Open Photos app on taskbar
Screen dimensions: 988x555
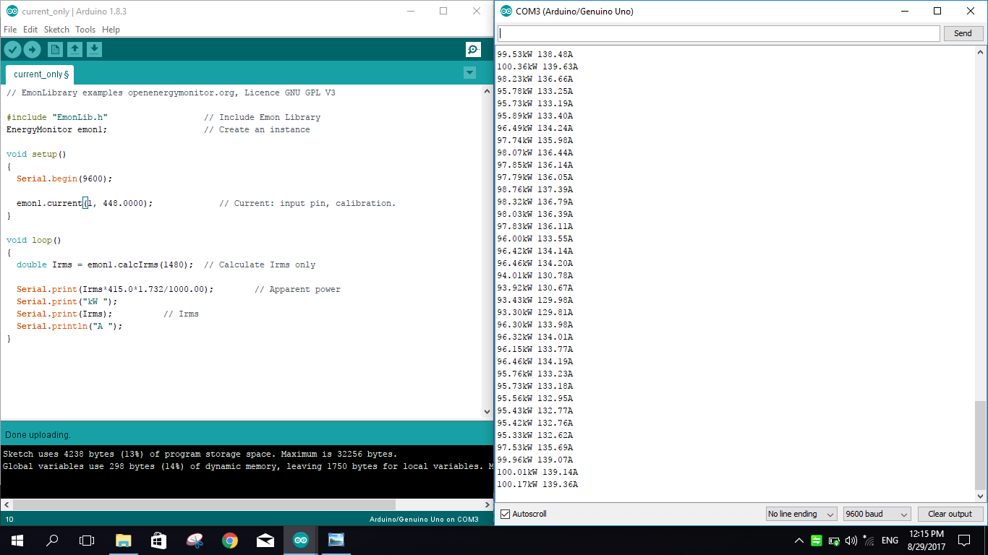point(336,540)
